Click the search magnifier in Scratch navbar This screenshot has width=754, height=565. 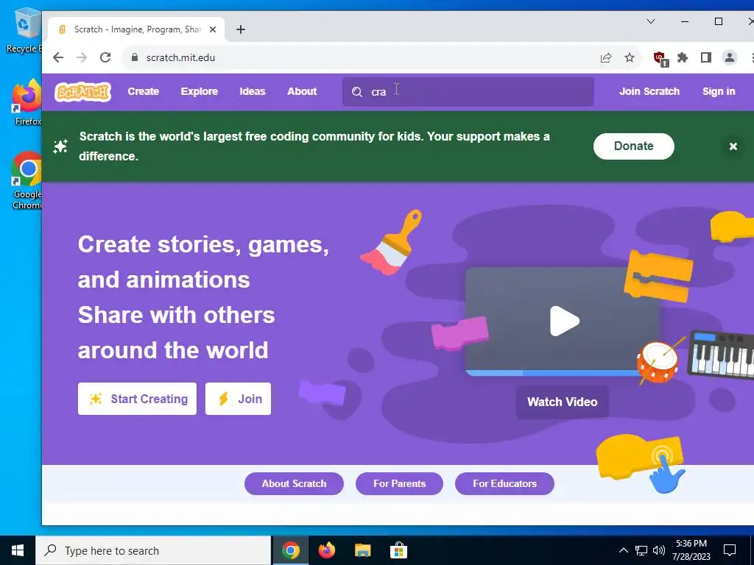click(x=357, y=92)
